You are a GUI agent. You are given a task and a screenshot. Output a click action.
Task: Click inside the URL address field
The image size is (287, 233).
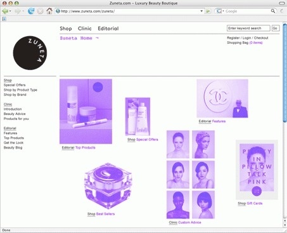(130, 11)
